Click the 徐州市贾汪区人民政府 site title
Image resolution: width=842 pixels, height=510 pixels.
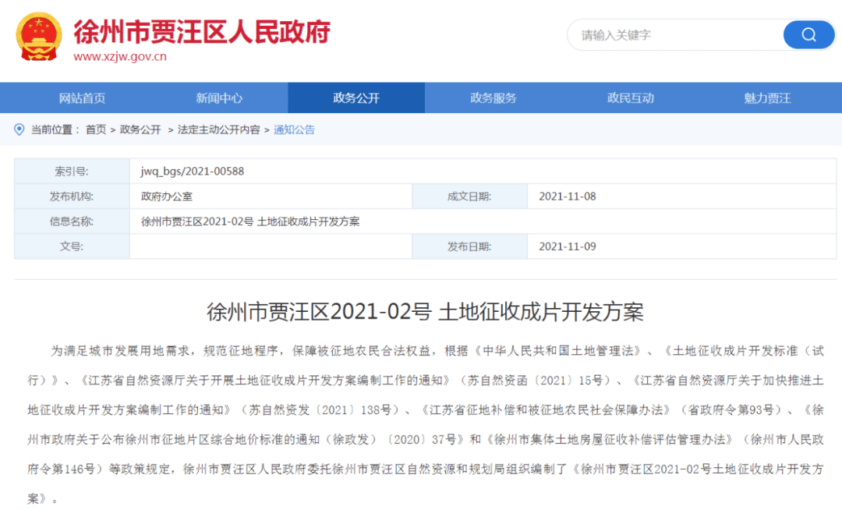coord(202,31)
